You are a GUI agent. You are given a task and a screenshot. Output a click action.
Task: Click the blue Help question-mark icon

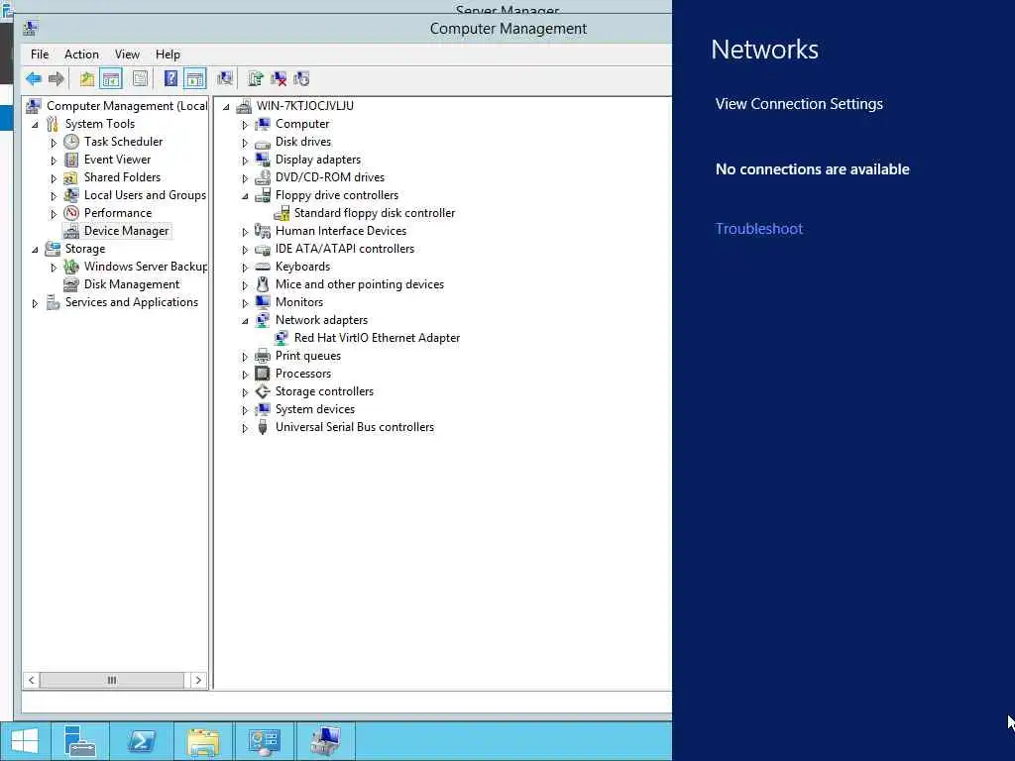coord(170,79)
